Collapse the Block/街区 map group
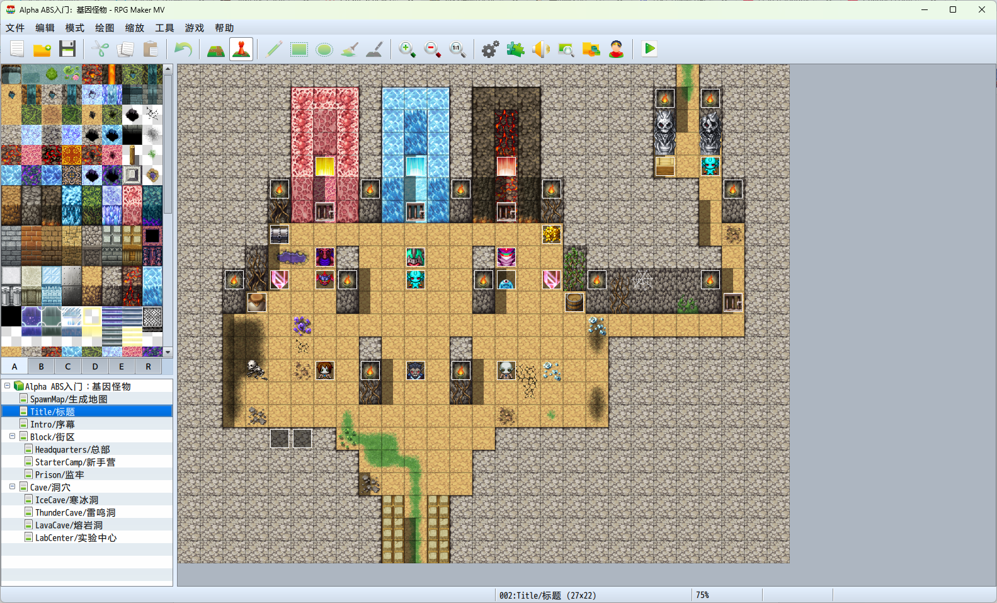 point(12,436)
